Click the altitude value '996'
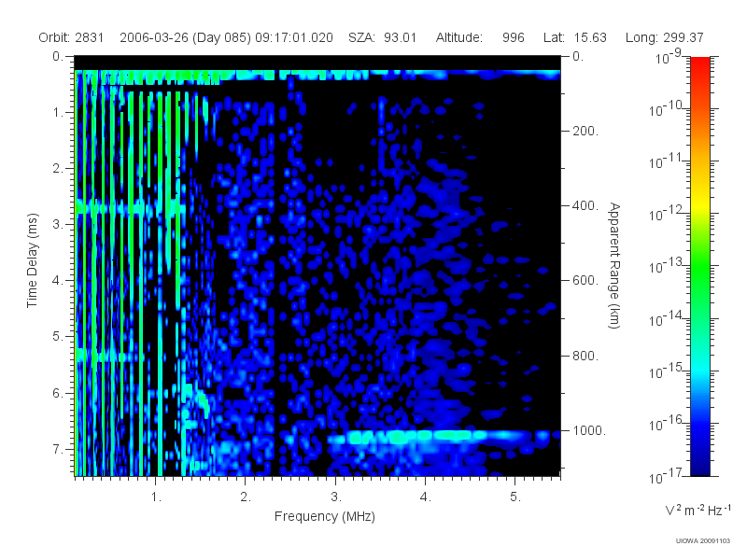Screen dimensions: 747x560 pyautogui.click(x=513, y=37)
